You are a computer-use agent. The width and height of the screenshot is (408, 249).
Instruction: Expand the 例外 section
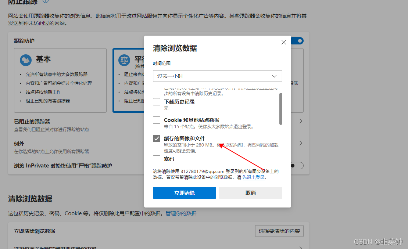pyautogui.click(x=300, y=143)
